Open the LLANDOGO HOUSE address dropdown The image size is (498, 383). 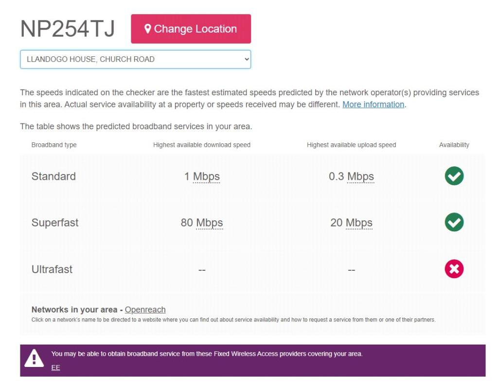tap(135, 59)
